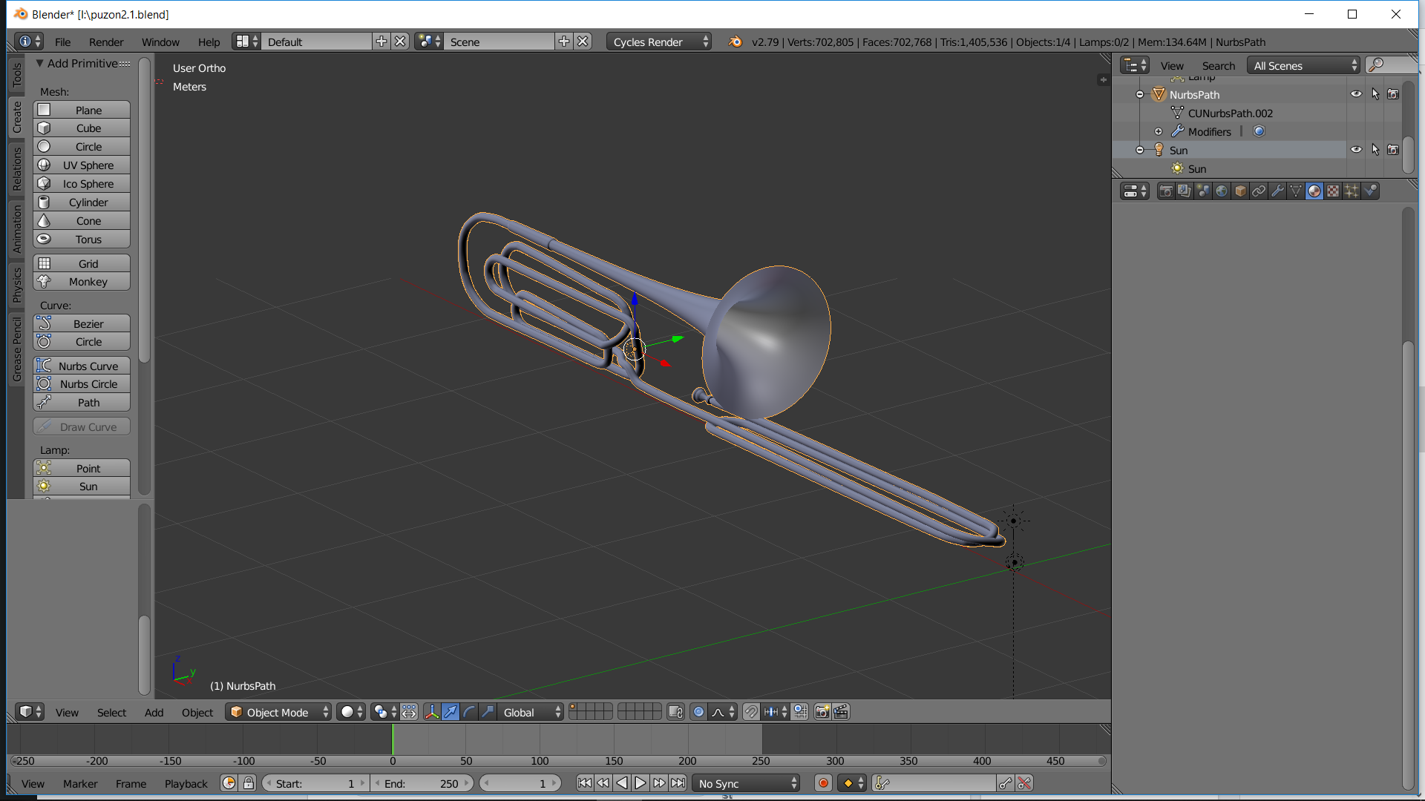Toggle the 3D manipulator axis icon
This screenshot has width=1425, height=801.
[432, 712]
